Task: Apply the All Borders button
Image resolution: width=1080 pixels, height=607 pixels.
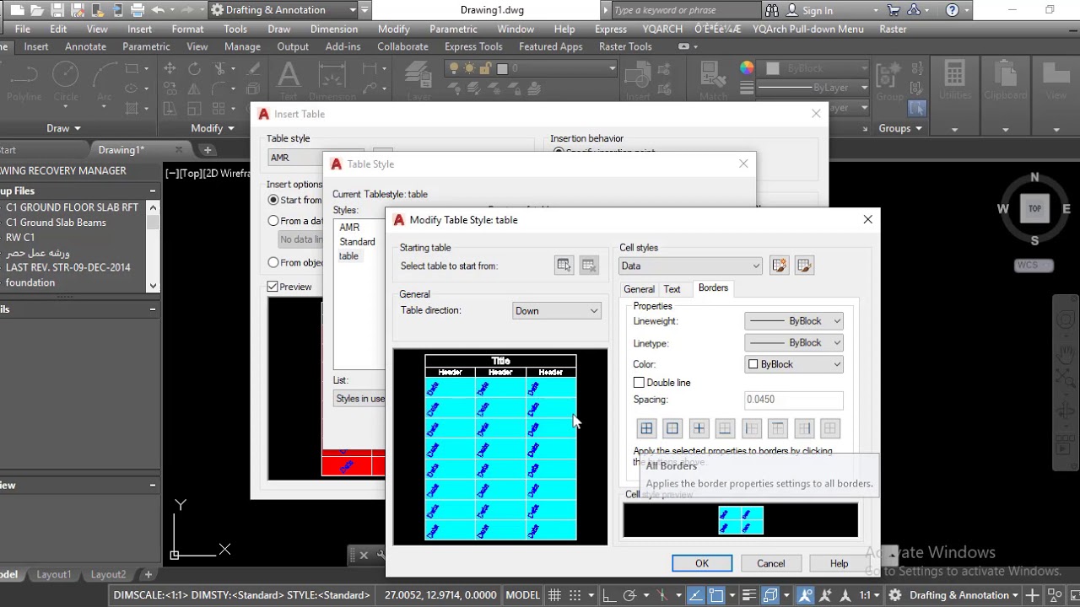Action: pos(646,428)
